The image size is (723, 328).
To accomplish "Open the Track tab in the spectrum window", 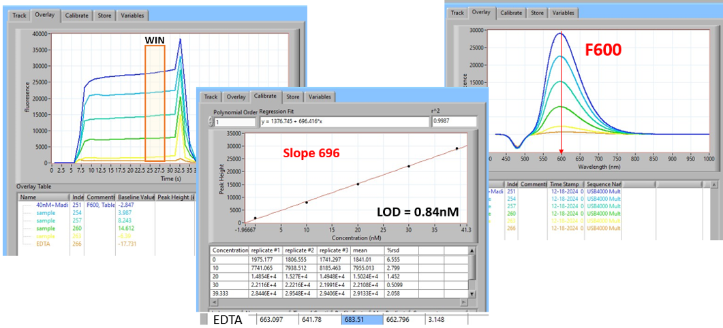I will (457, 12).
